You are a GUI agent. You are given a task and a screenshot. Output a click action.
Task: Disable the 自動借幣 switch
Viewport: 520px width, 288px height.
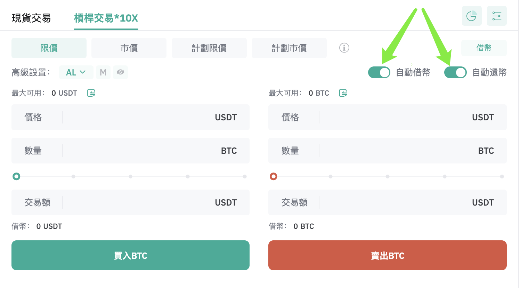379,72
